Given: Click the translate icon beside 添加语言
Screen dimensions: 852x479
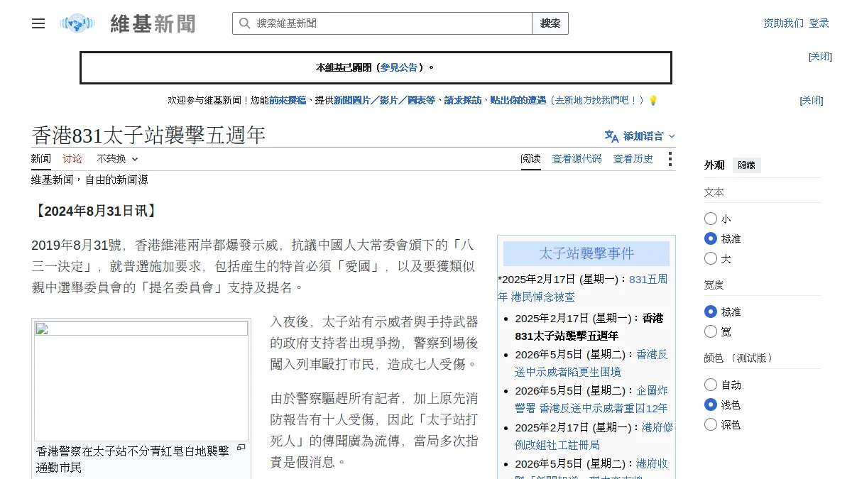Looking at the screenshot, I should click(x=611, y=136).
